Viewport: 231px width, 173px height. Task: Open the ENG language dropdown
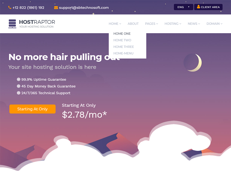[x=183, y=7]
